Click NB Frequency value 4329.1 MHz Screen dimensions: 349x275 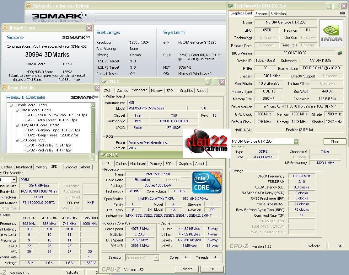[325, 163]
